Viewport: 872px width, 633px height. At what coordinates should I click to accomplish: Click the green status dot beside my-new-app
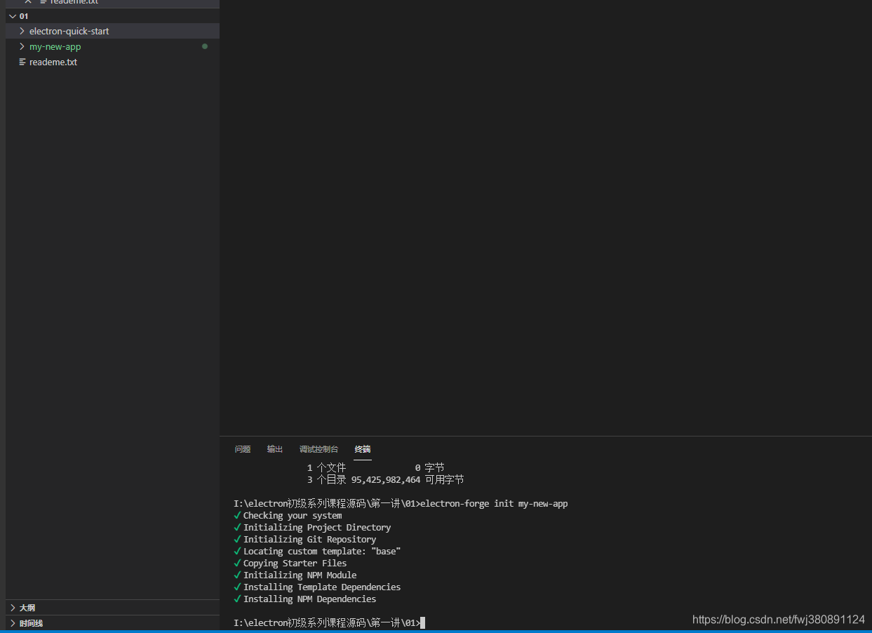pyautogui.click(x=205, y=46)
